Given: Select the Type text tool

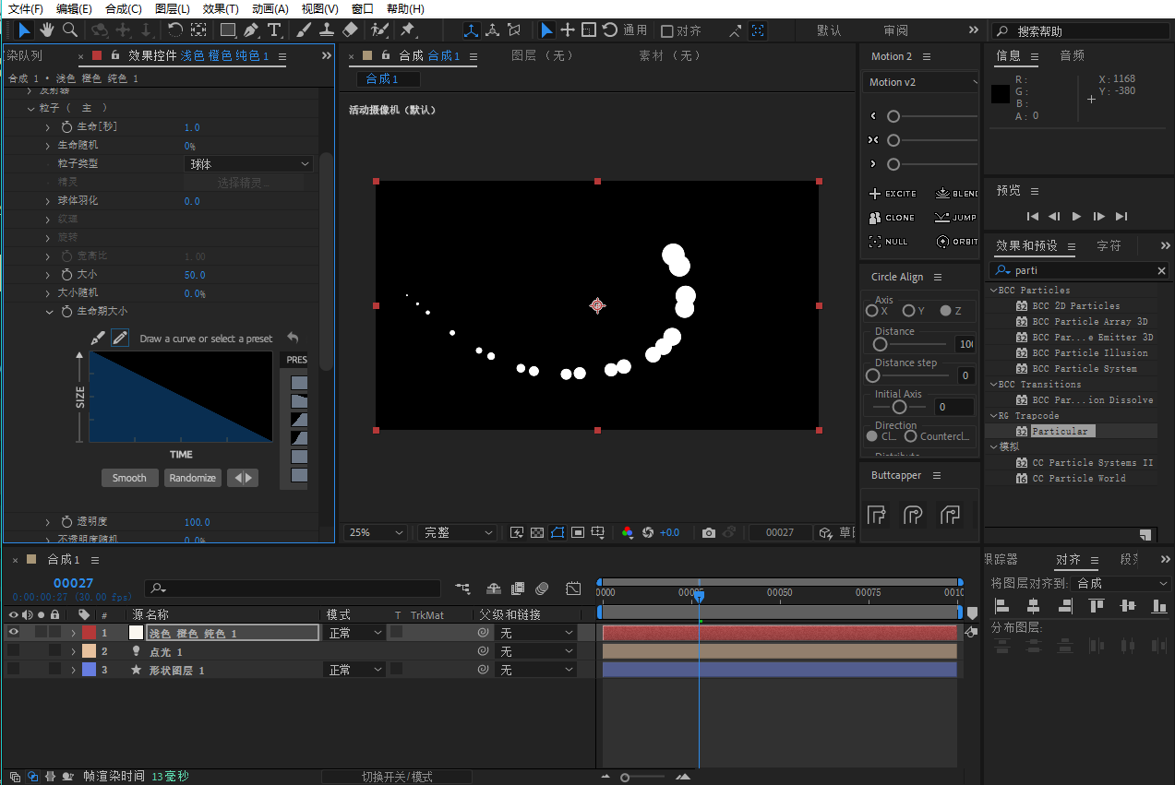Looking at the screenshot, I should 274,30.
